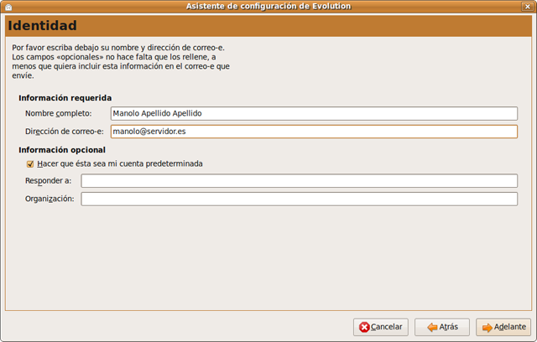Click the left arrow icon on Atrás
The height and width of the screenshot is (342, 537).
pyautogui.click(x=430, y=327)
